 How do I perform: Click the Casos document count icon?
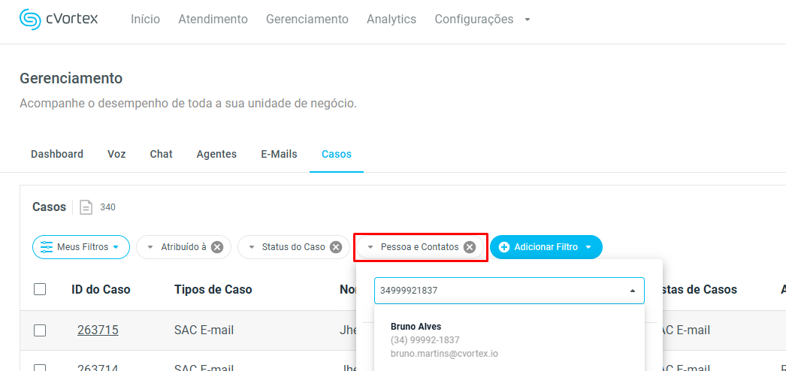tap(86, 207)
